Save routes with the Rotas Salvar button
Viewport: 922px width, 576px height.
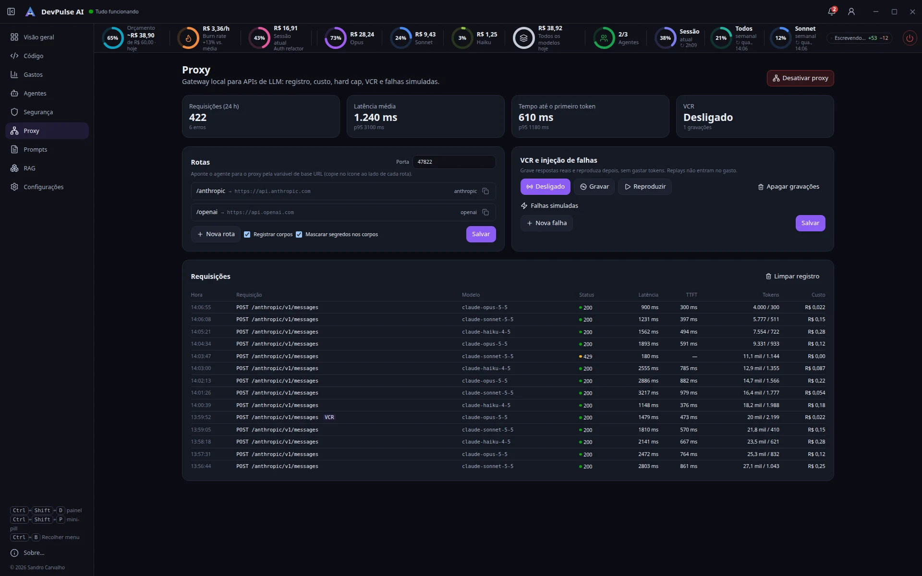[481, 234]
